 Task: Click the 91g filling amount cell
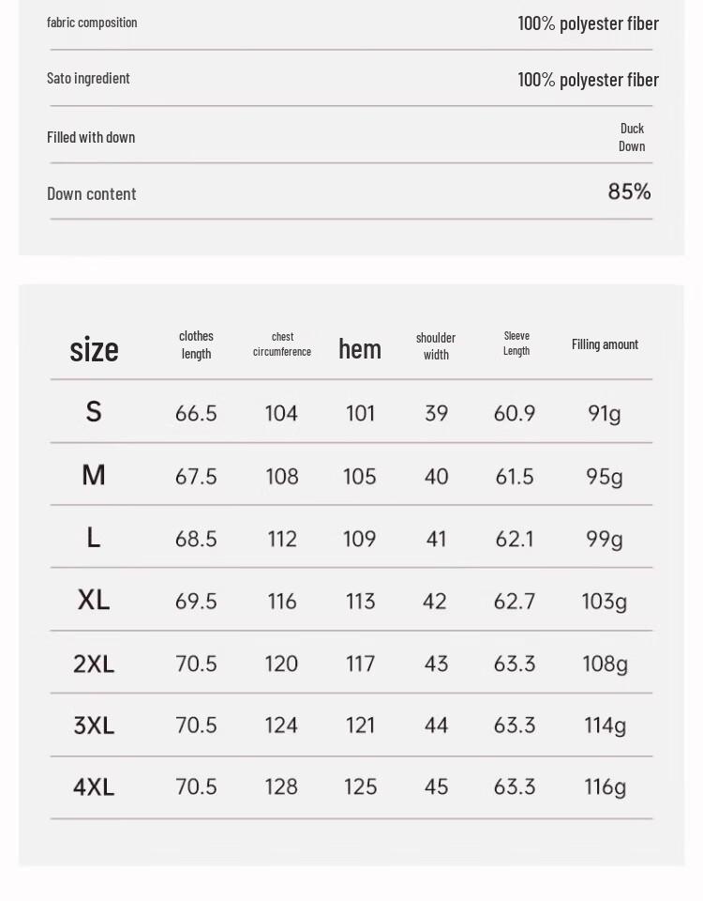[605, 414]
